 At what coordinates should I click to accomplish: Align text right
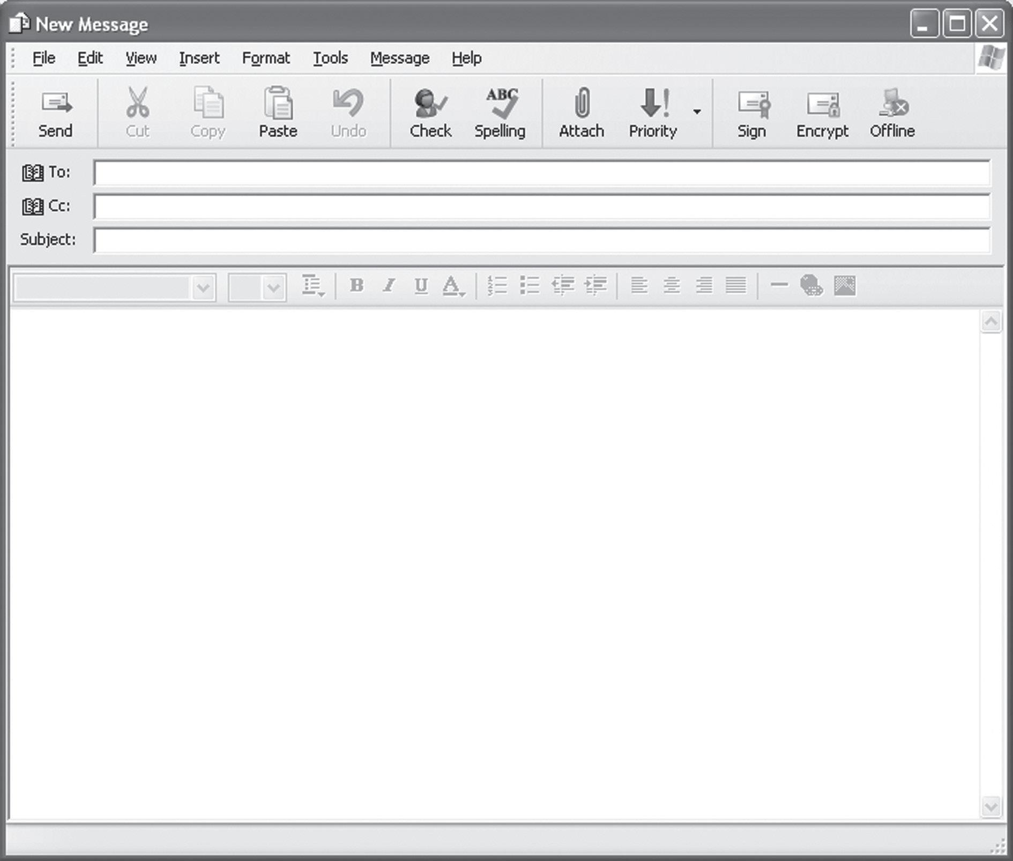[704, 285]
